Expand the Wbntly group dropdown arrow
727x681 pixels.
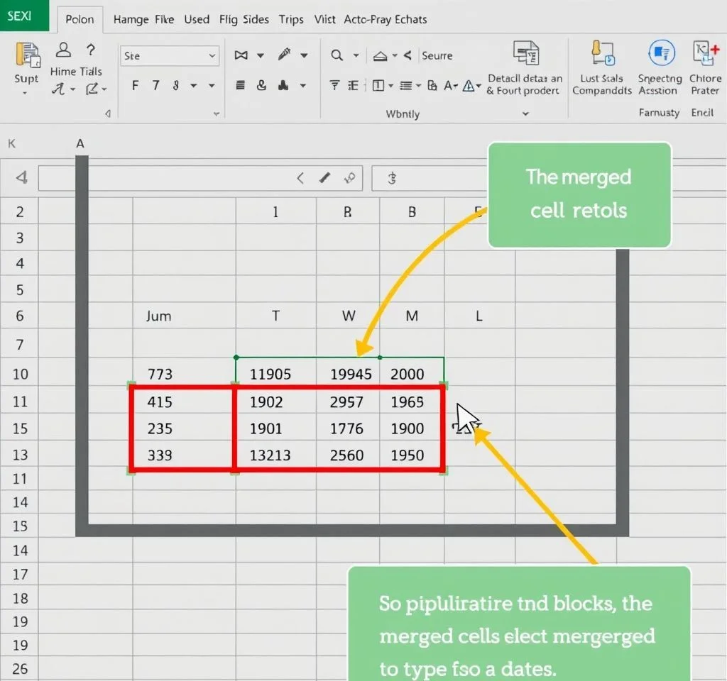coord(525,113)
